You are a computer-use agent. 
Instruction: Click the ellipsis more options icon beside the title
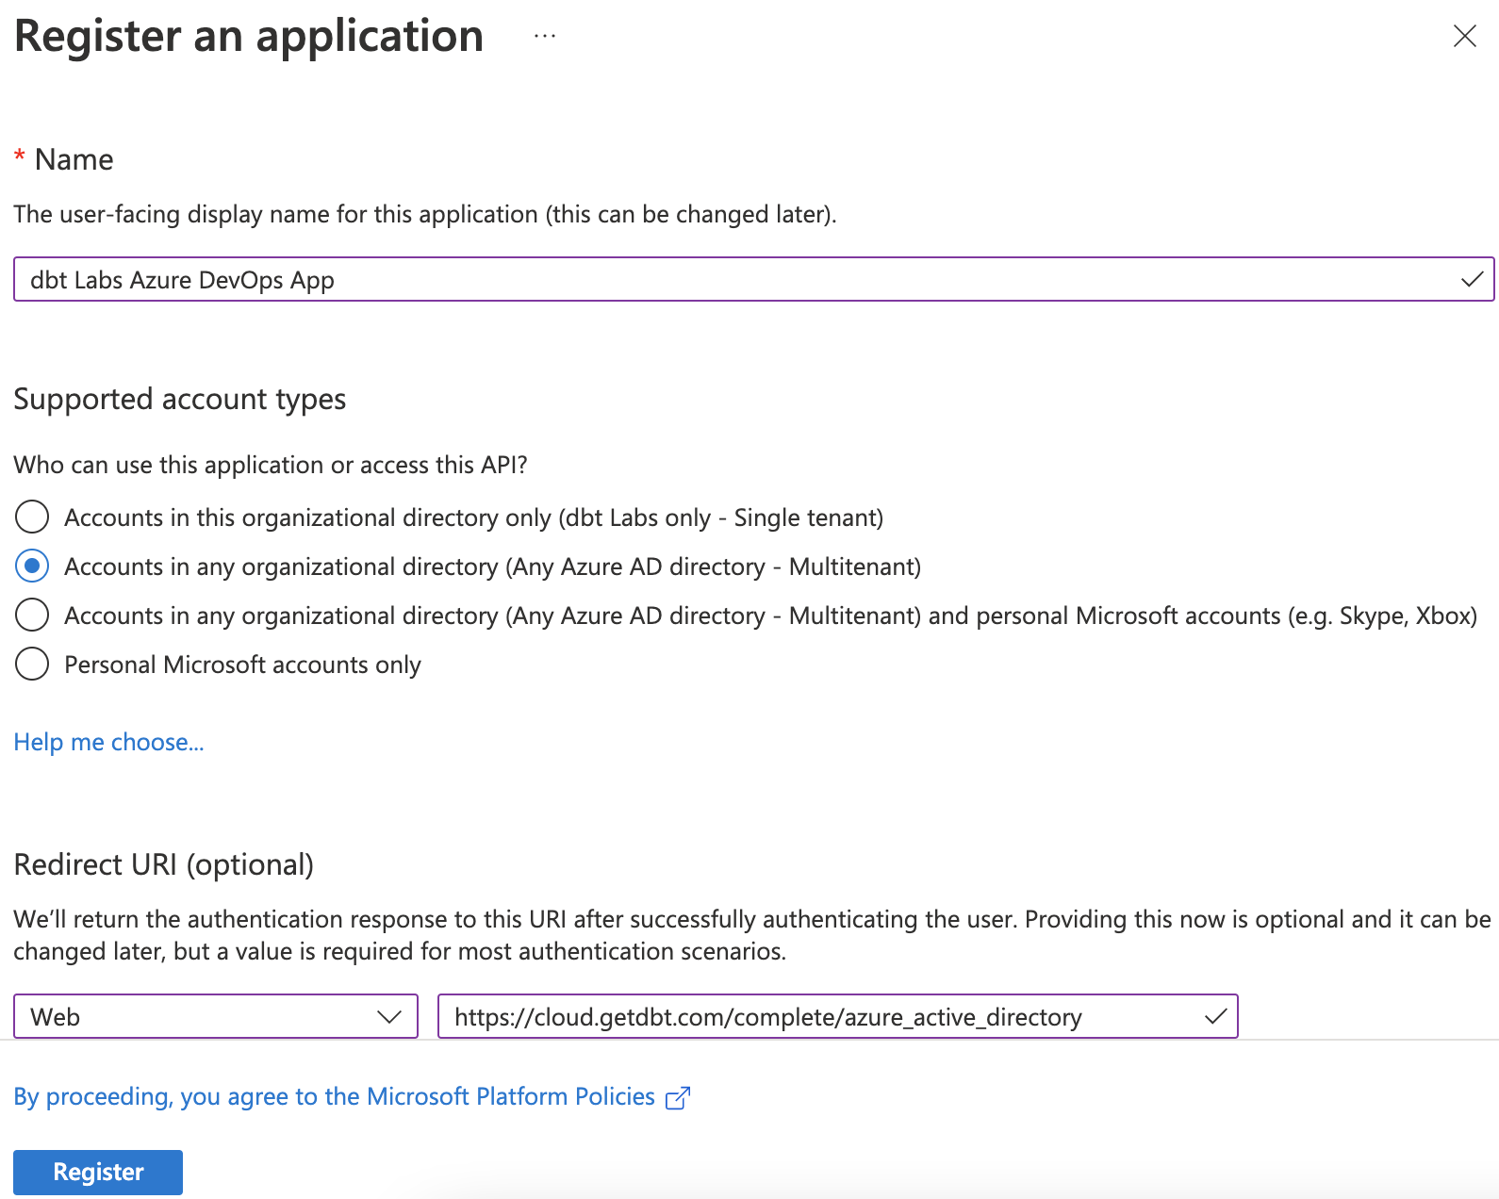pos(544,37)
